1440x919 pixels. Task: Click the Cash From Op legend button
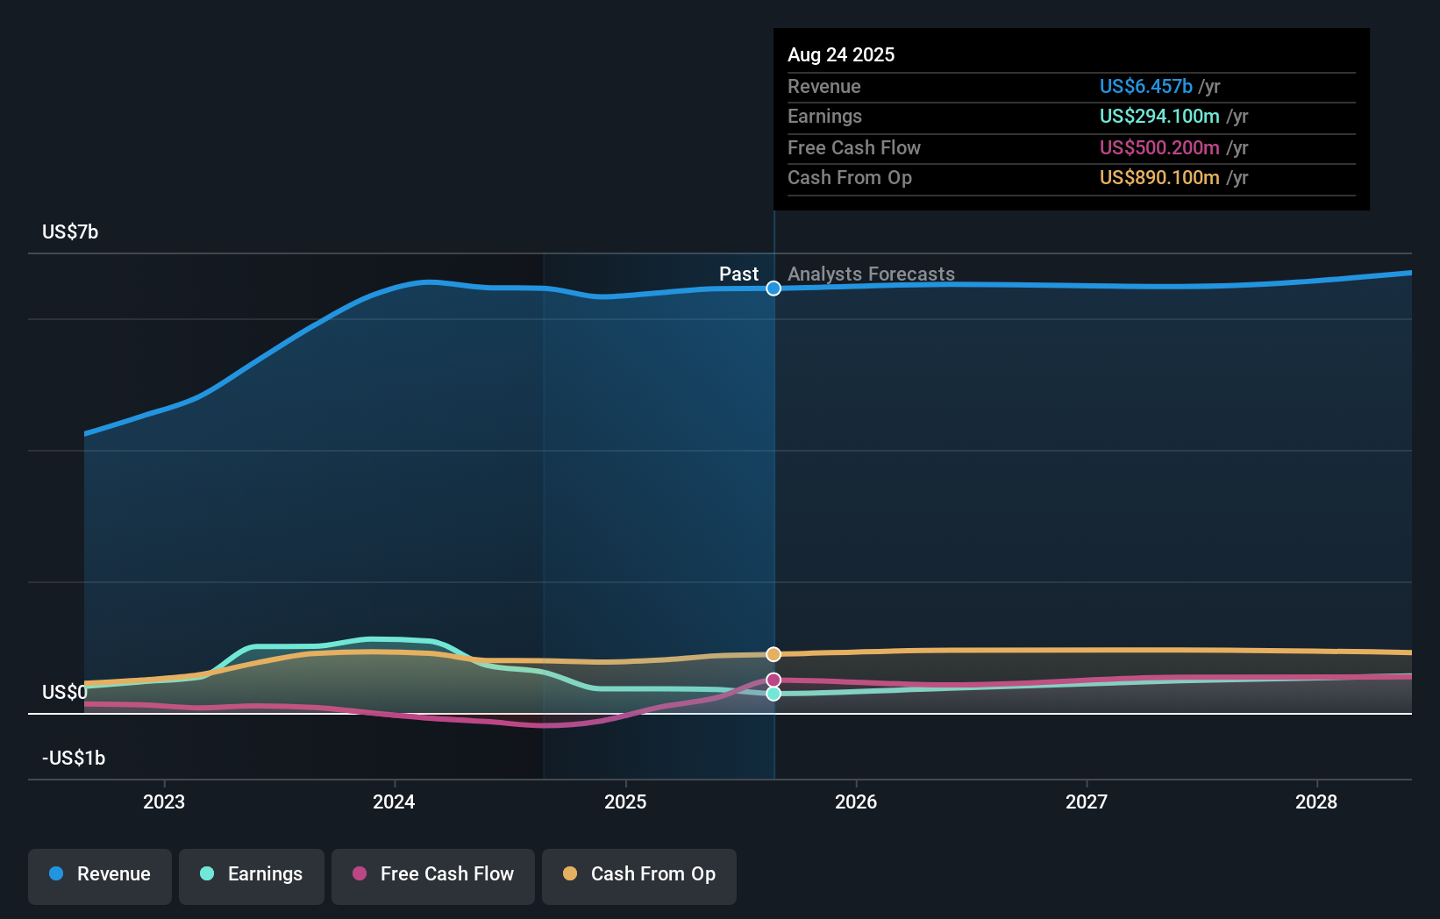click(638, 874)
